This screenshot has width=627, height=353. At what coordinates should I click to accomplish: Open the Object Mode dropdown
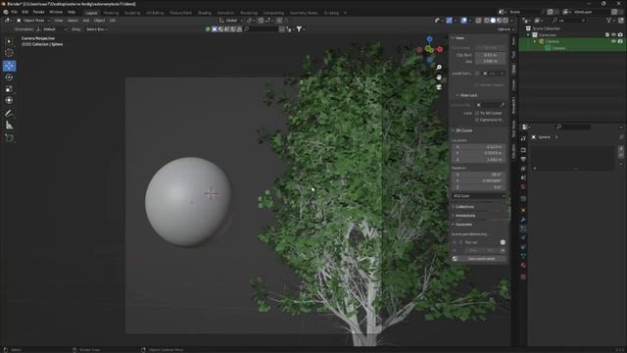click(33, 20)
